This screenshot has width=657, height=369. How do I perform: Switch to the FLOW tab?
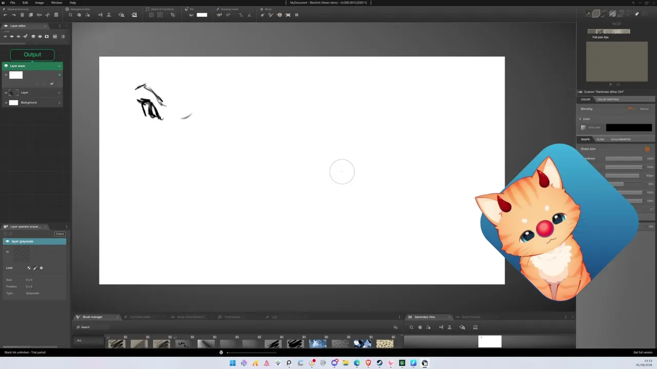pyautogui.click(x=600, y=139)
